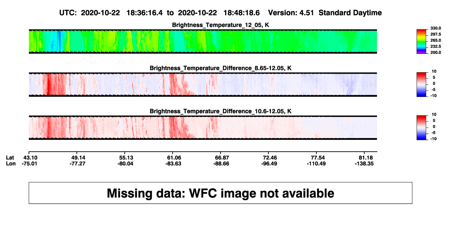The height and width of the screenshot is (235, 458).
Task: Click the 265.0 colorbar label
Action: tap(436, 41)
